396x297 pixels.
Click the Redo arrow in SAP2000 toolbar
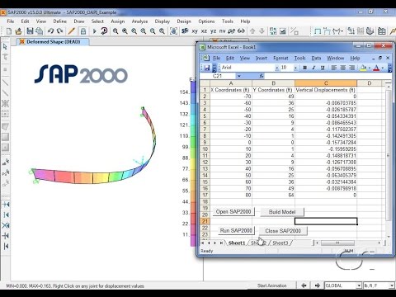tap(60, 31)
